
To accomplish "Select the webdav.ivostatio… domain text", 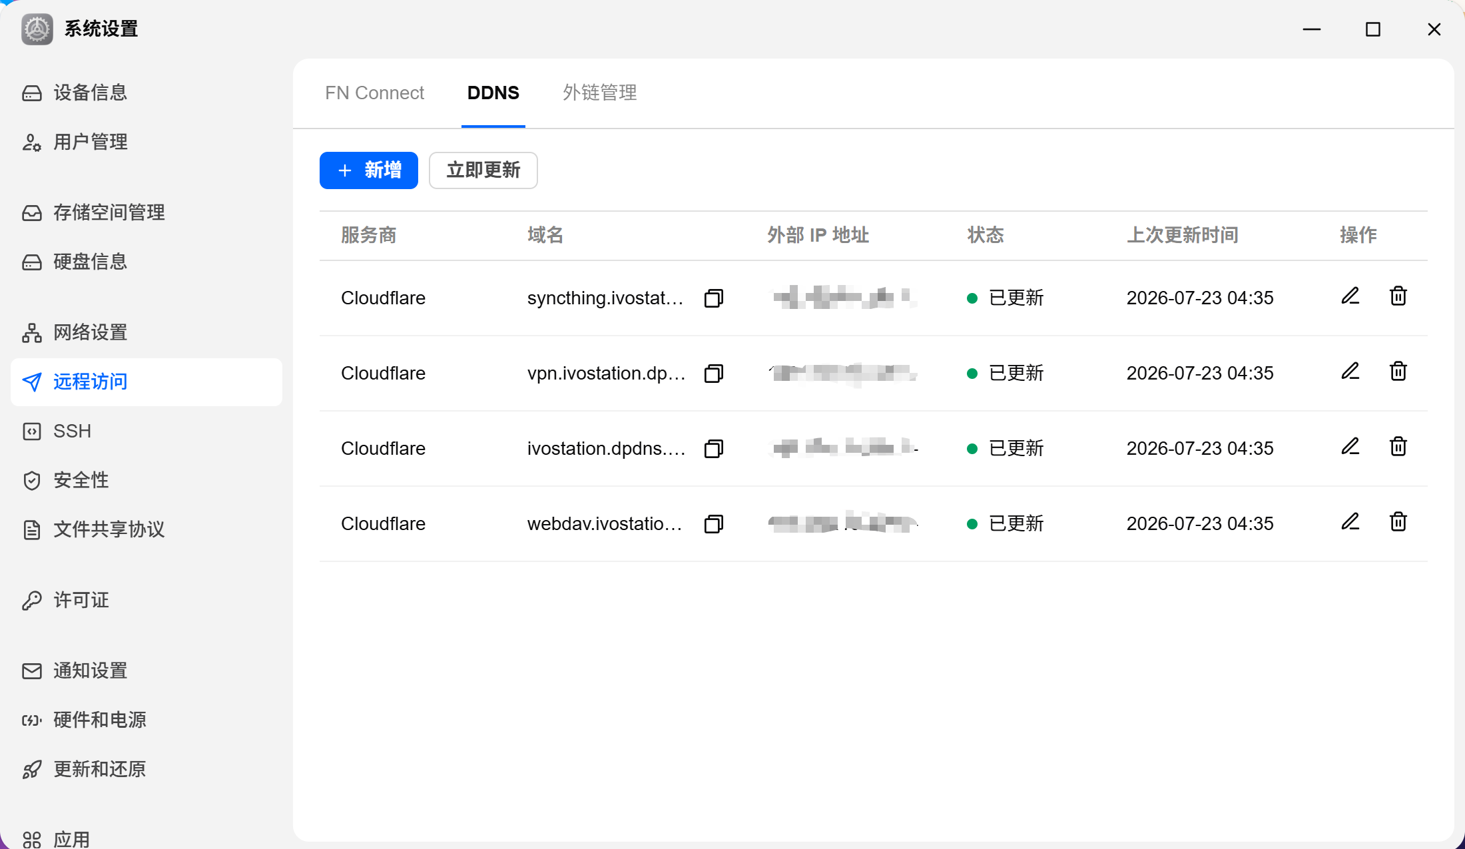I will pyautogui.click(x=605, y=523).
